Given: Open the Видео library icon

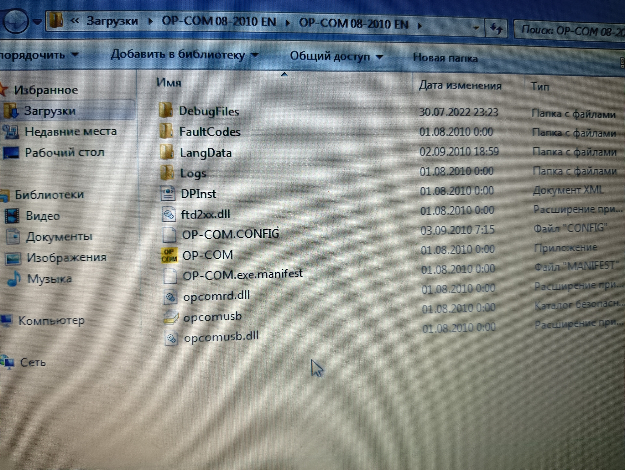Looking at the screenshot, I should (x=12, y=216).
